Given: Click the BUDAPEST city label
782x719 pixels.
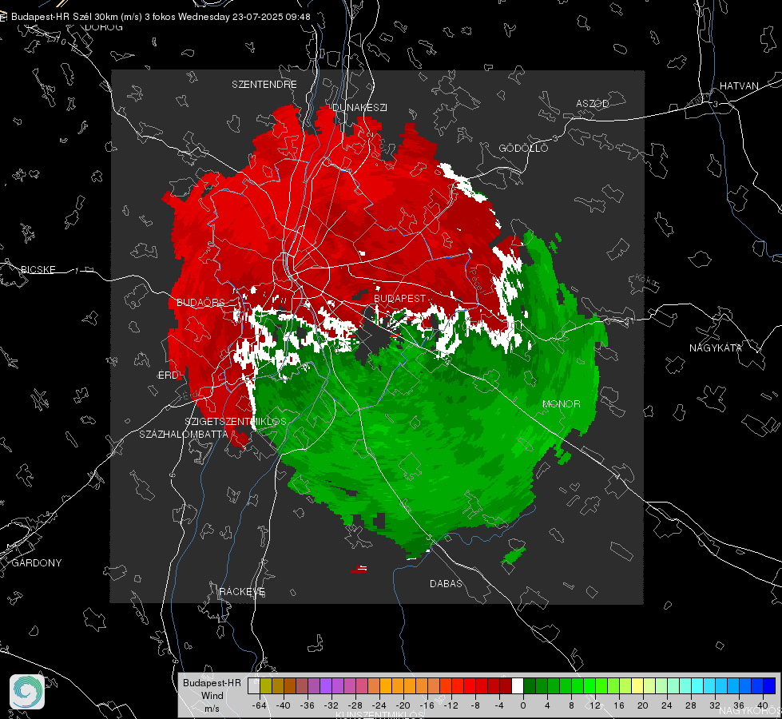Looking at the screenshot, I should coord(400,298).
